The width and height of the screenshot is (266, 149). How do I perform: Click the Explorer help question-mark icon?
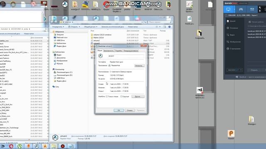tap(169, 27)
